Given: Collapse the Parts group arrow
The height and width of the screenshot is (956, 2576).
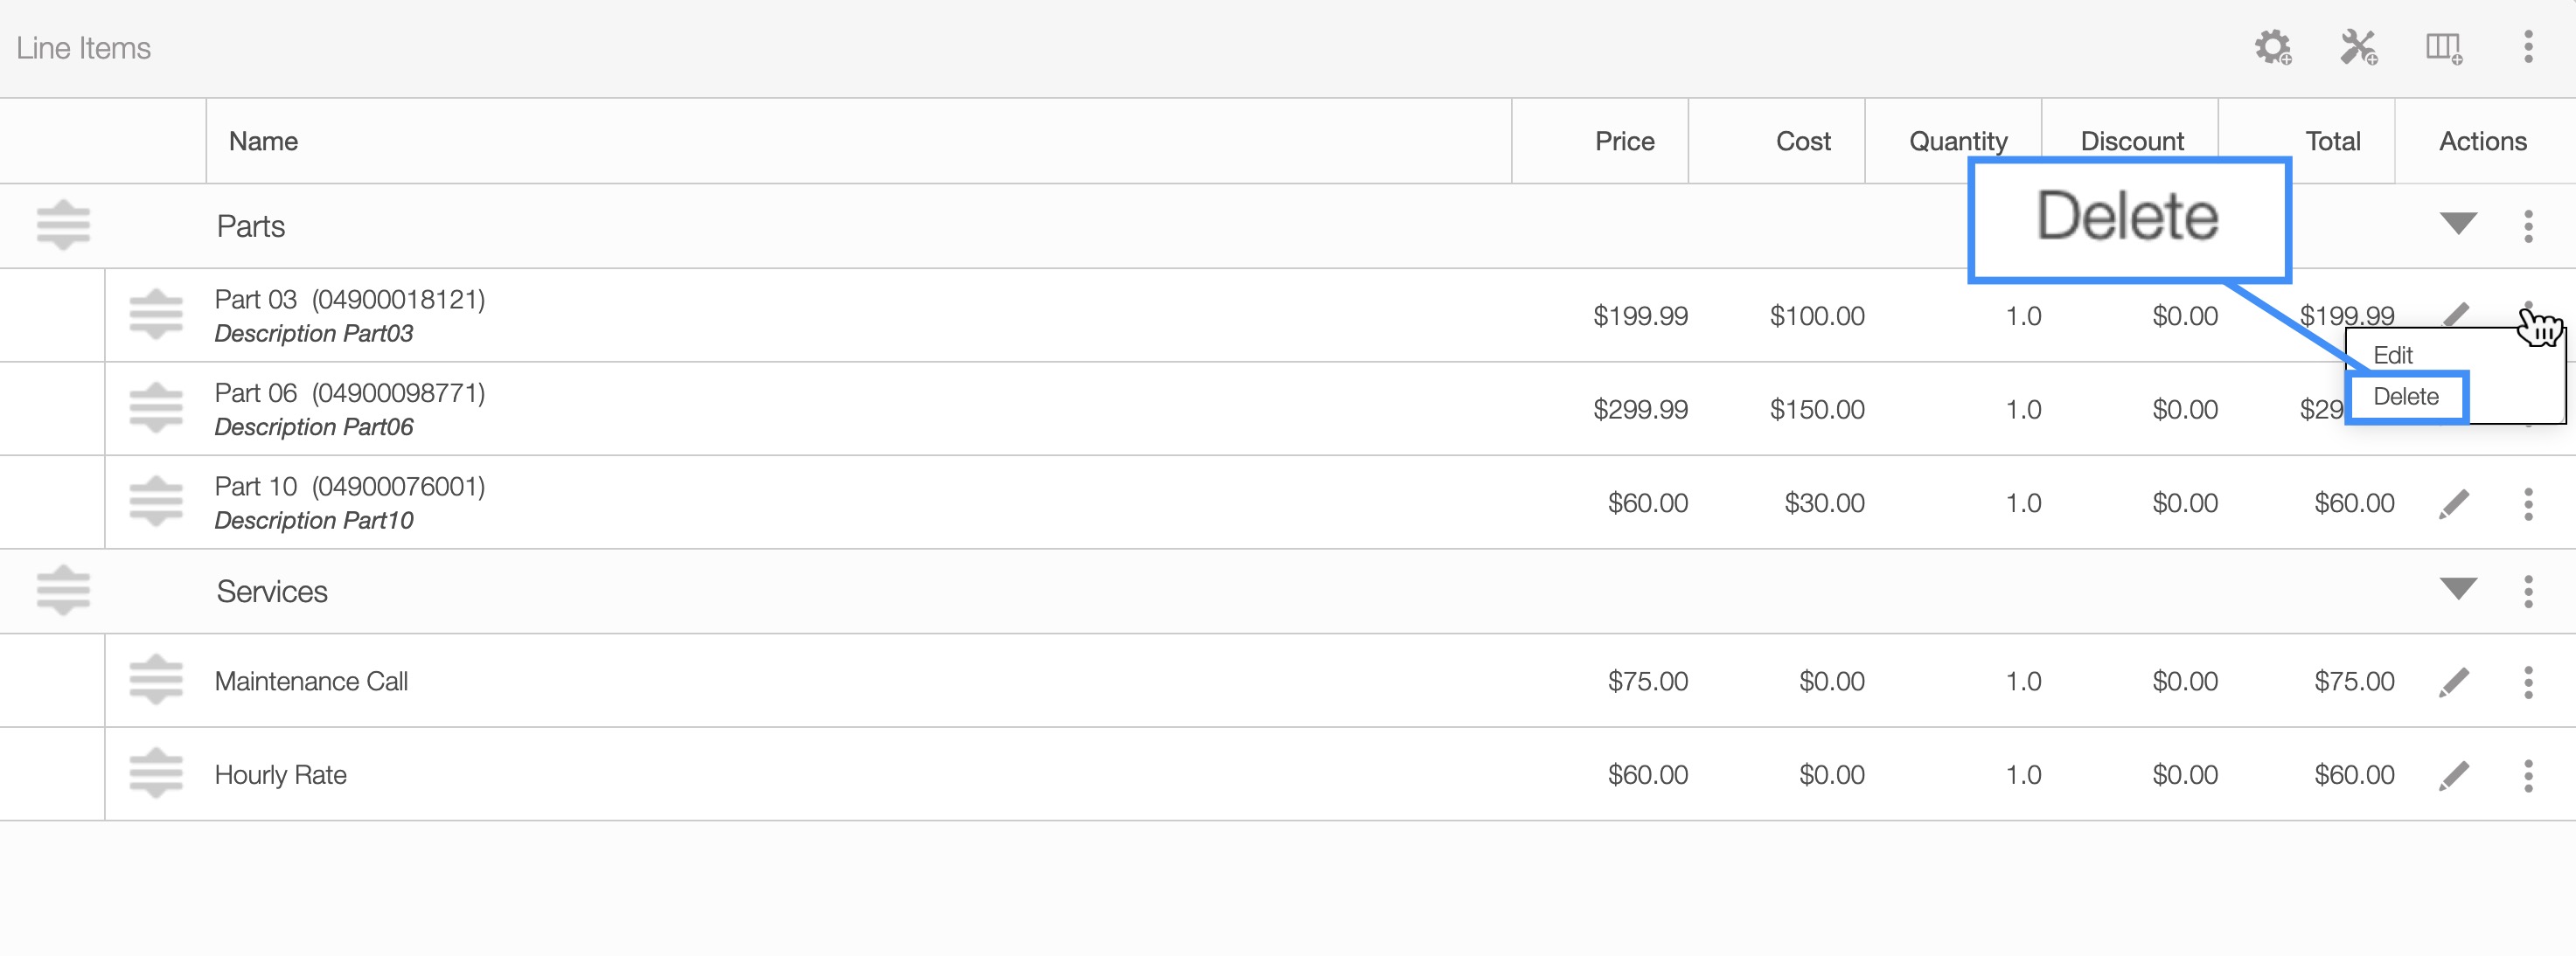Looking at the screenshot, I should [2458, 224].
